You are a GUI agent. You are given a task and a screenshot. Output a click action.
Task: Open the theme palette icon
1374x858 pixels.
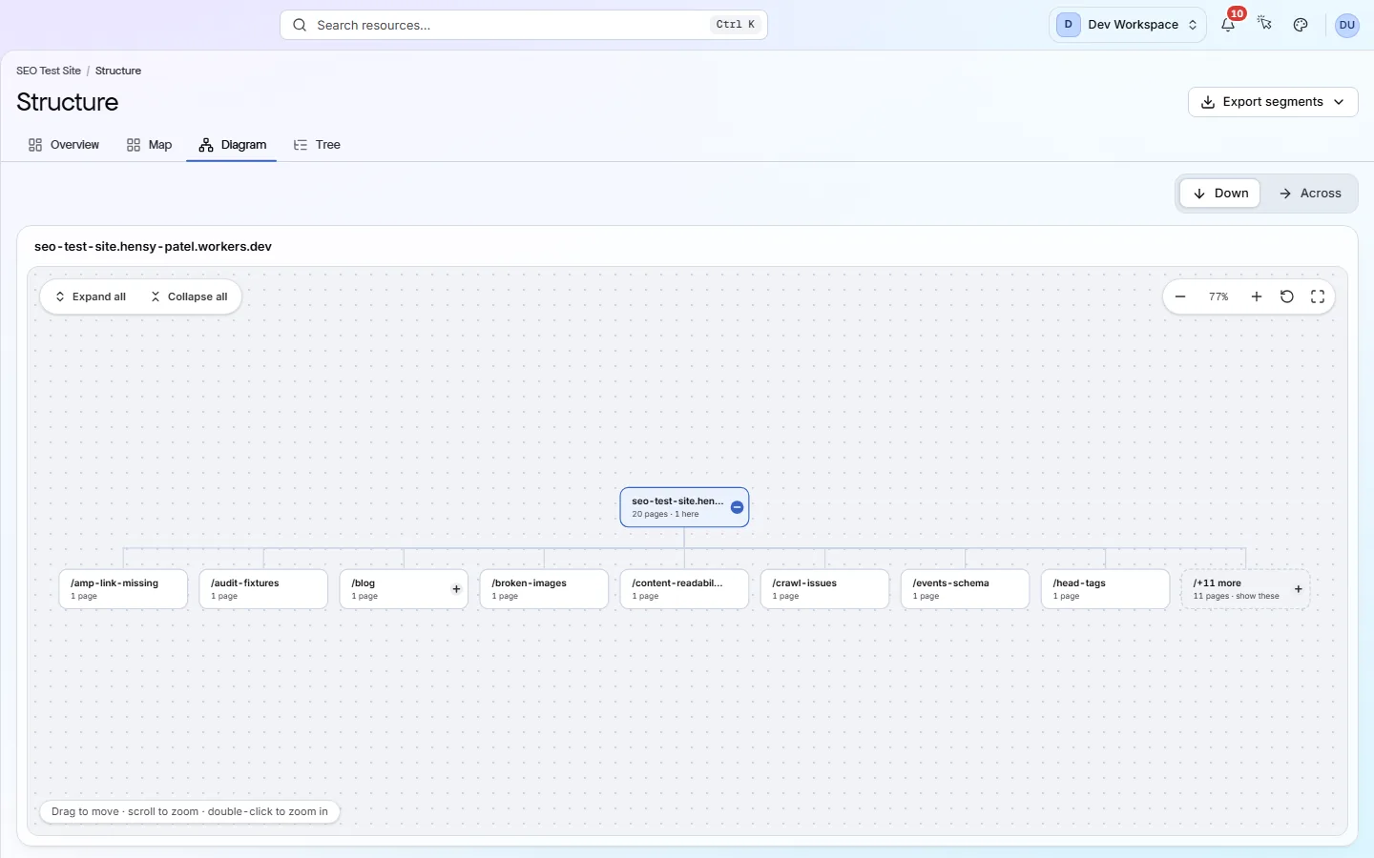click(1301, 25)
